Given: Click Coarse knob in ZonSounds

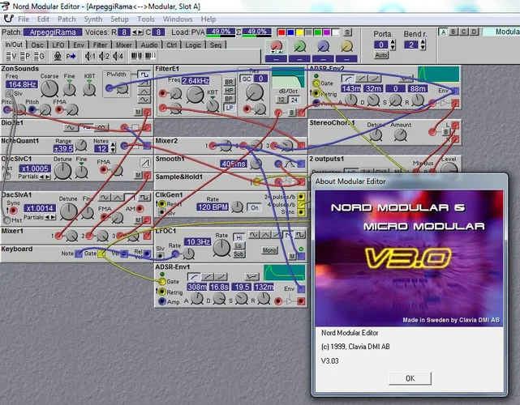Looking at the screenshot, I should [x=49, y=88].
